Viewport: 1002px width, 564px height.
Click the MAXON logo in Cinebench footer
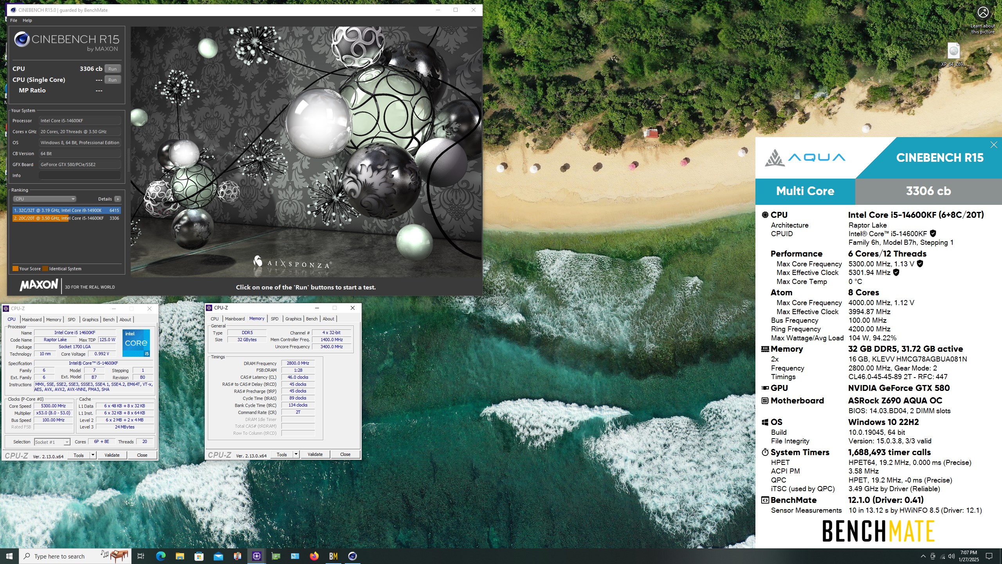[x=39, y=285]
